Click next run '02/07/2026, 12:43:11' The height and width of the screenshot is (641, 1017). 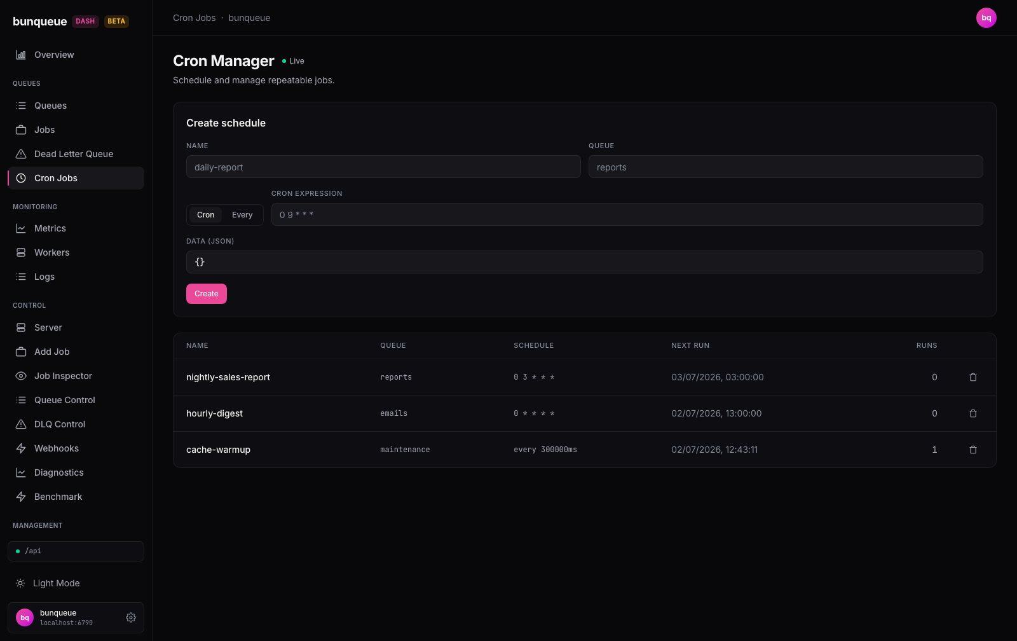[x=714, y=450]
